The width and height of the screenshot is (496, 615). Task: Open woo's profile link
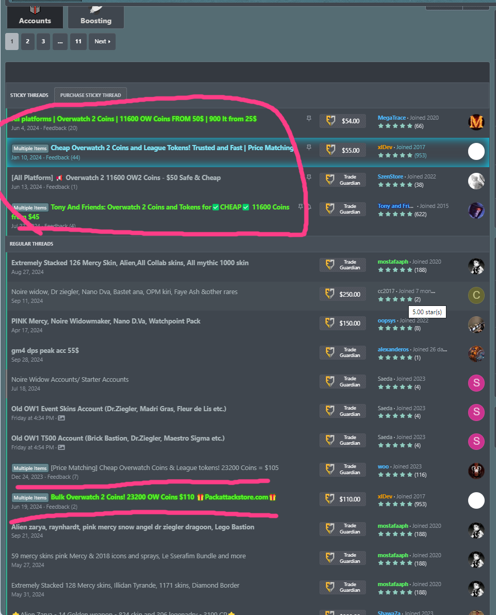coord(383,467)
